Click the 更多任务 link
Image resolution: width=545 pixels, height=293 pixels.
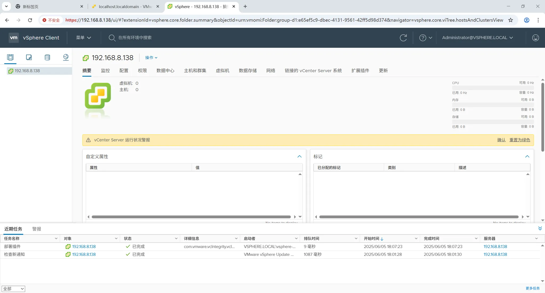point(532,288)
